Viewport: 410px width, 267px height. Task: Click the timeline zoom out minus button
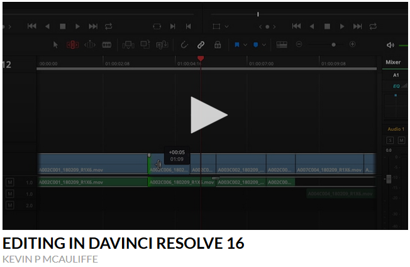299,44
